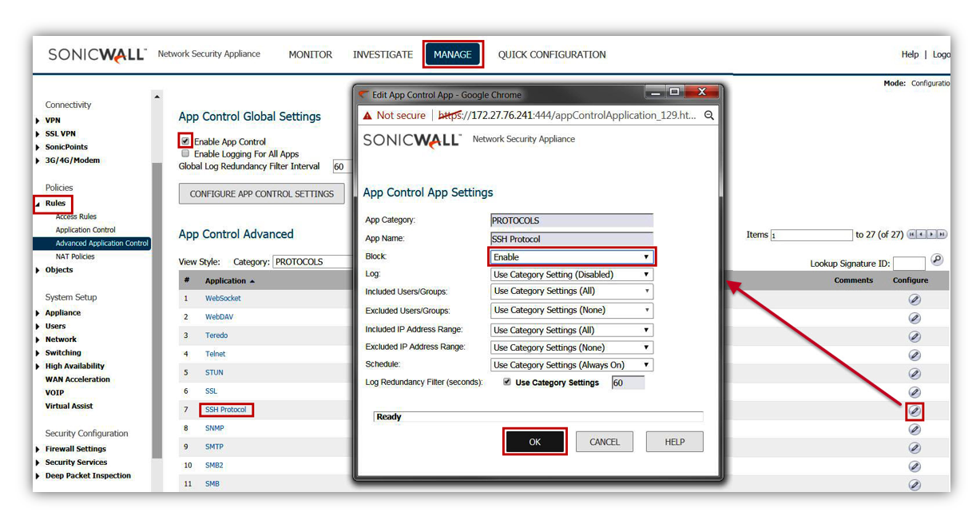Expand the SSL VPN sidebar section
980x520 pixels.
[38, 134]
